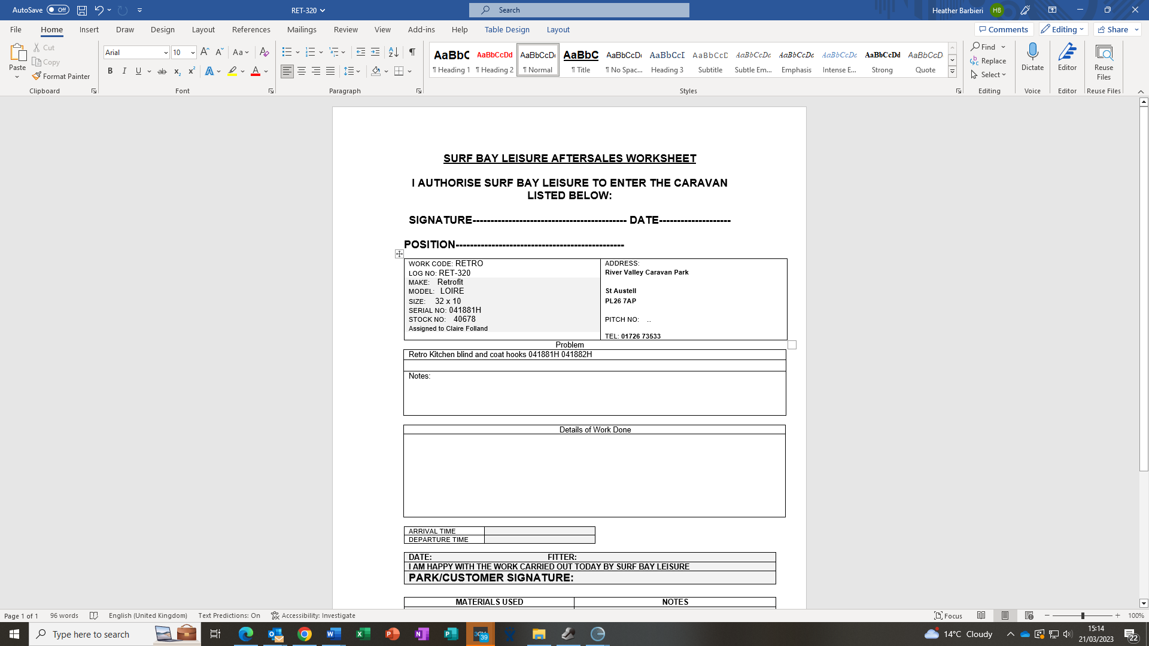Image resolution: width=1149 pixels, height=646 pixels.
Task: Open the font name dropdown
Action: point(166,53)
